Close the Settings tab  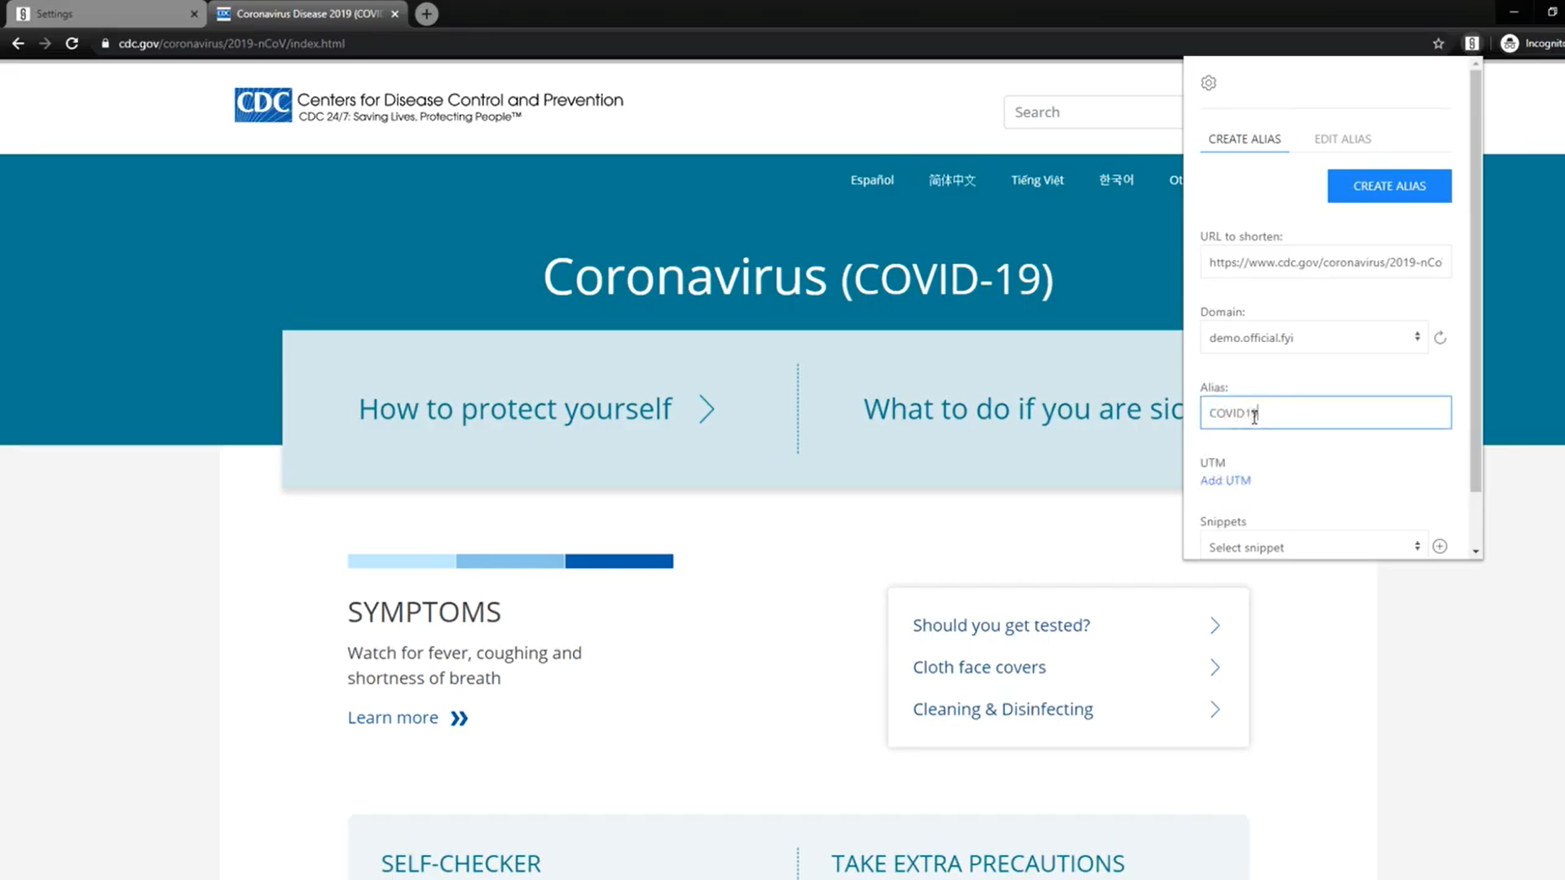pyautogui.click(x=194, y=14)
